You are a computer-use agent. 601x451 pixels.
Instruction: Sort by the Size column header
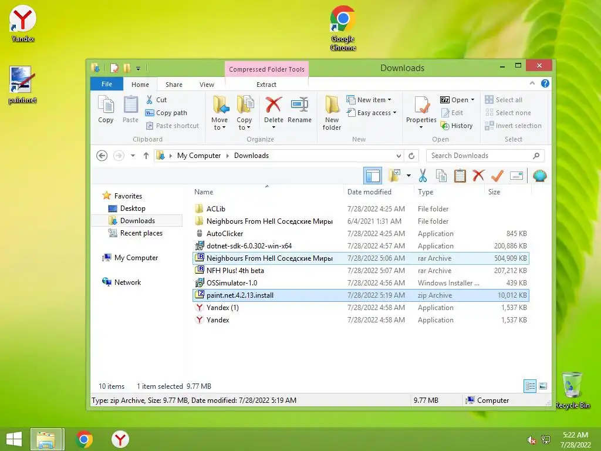pos(494,192)
